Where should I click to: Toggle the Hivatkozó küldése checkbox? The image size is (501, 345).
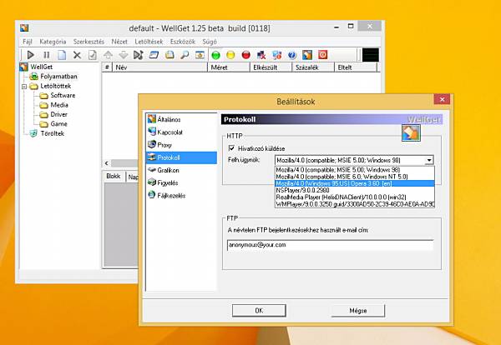pyautogui.click(x=231, y=148)
